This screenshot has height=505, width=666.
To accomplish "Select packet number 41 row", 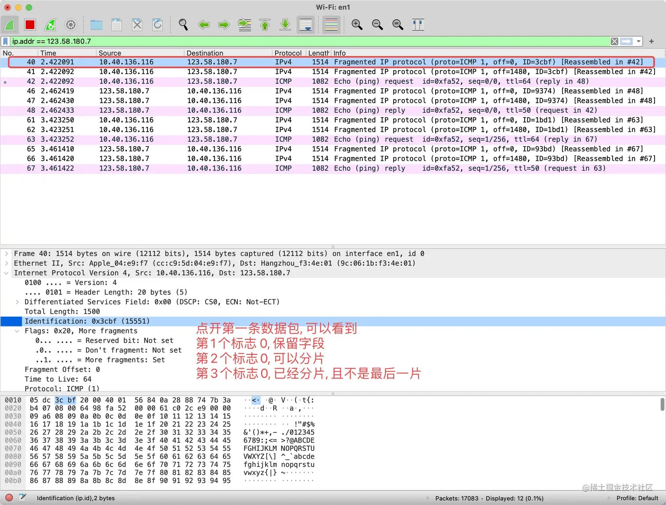I will 333,72.
